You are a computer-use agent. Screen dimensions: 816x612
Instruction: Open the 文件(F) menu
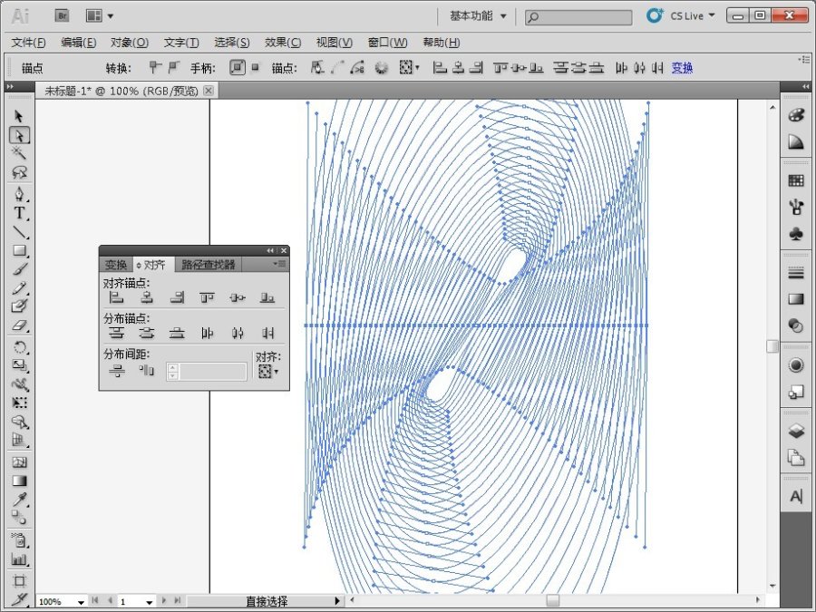[x=29, y=42]
